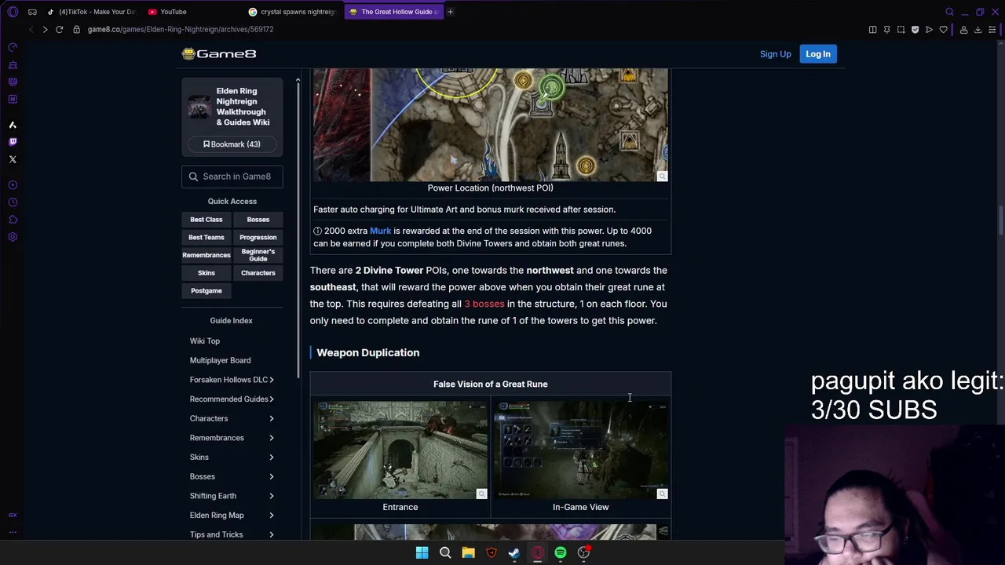Click the Sign Up link
The image size is (1005, 565).
click(775, 54)
